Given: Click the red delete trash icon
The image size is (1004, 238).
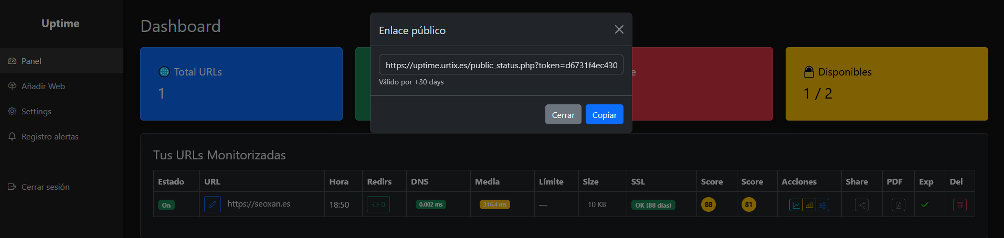Looking at the screenshot, I should click(x=960, y=205).
